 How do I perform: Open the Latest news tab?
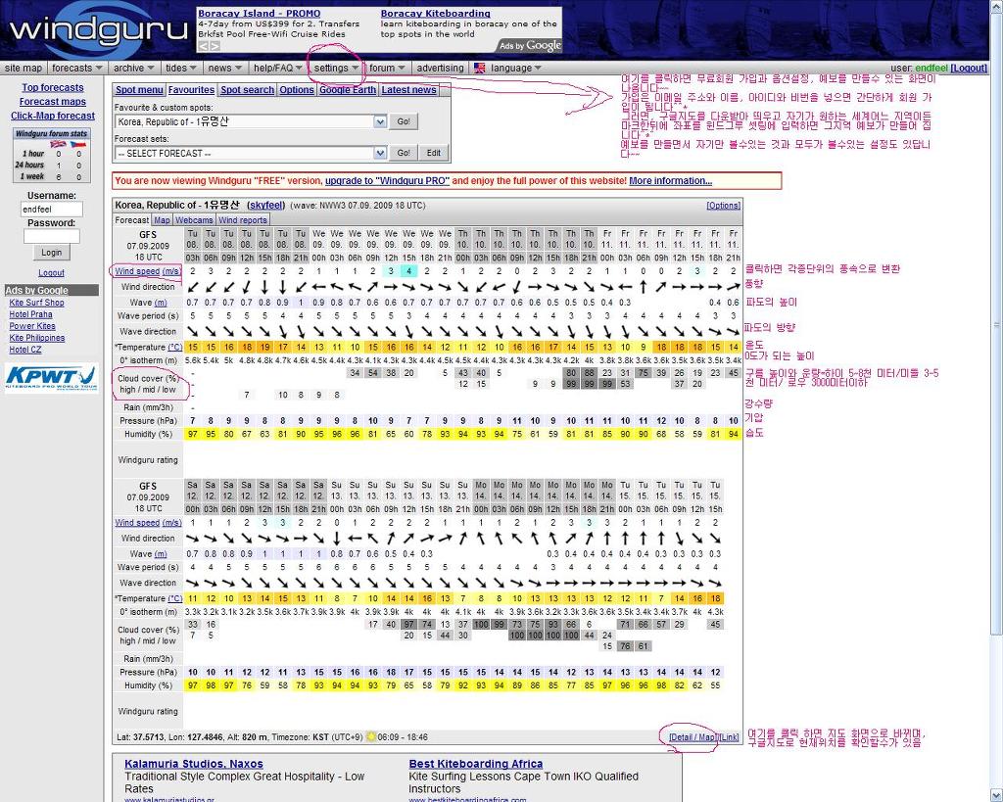pos(408,90)
